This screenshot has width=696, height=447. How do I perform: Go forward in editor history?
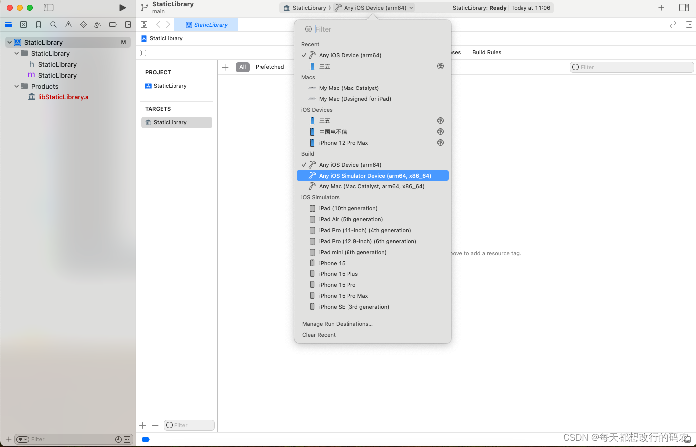click(168, 24)
